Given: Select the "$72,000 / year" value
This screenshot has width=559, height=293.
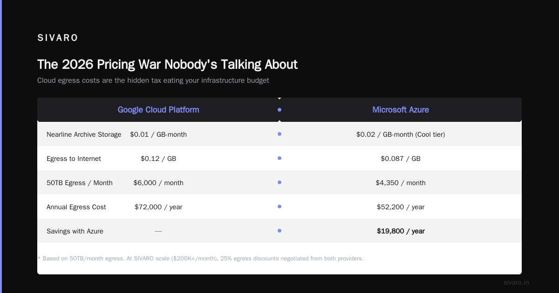Looking at the screenshot, I should point(158,207).
